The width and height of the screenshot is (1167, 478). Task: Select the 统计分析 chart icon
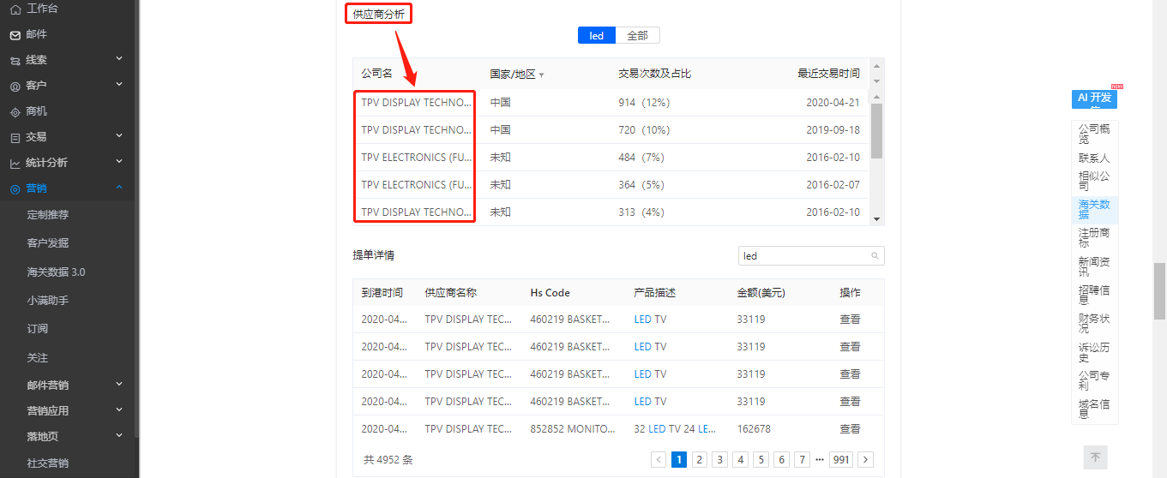[x=15, y=164]
